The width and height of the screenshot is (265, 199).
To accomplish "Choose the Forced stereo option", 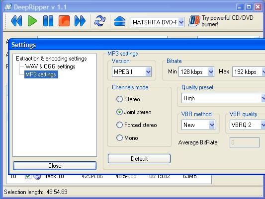I will point(119,125).
